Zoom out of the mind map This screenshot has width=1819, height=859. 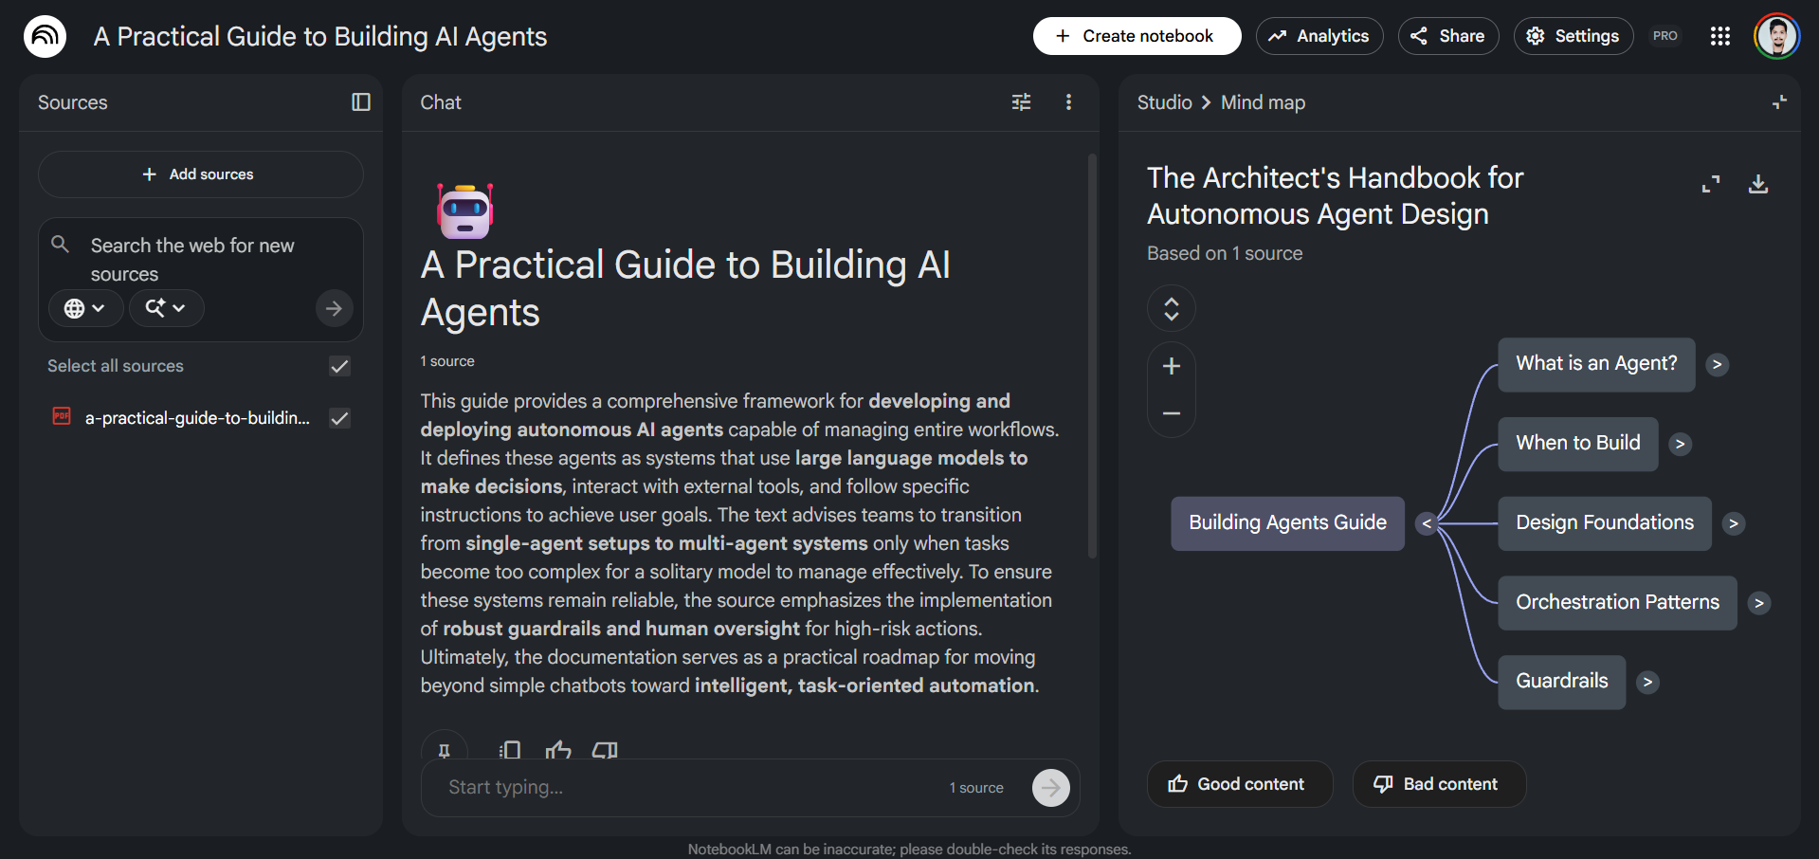pyautogui.click(x=1172, y=413)
